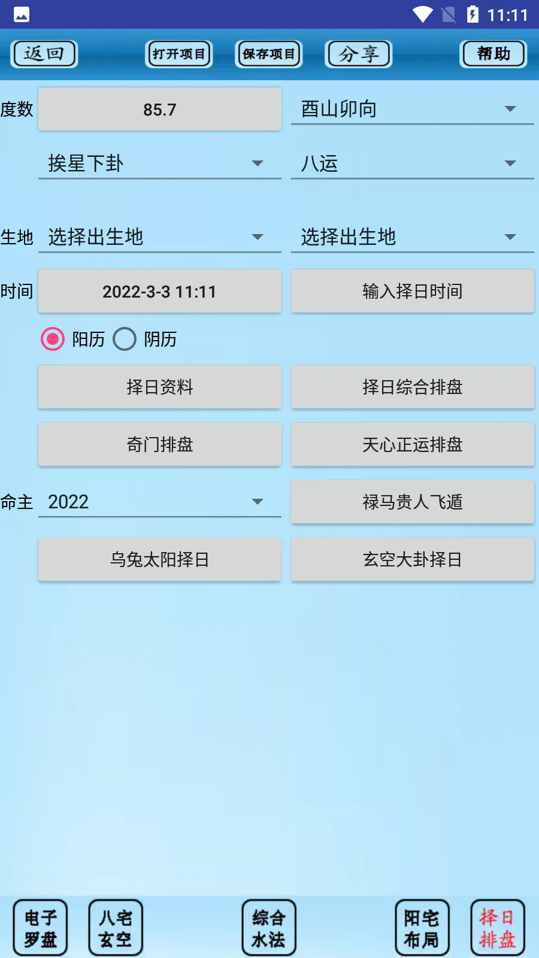Select the 择日排盘 tab icon

coord(498,927)
